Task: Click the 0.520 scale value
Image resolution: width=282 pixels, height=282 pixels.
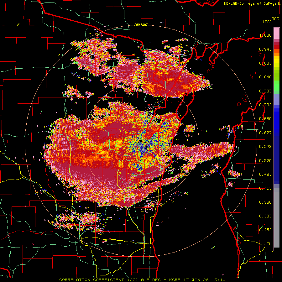Action: click(x=265, y=161)
